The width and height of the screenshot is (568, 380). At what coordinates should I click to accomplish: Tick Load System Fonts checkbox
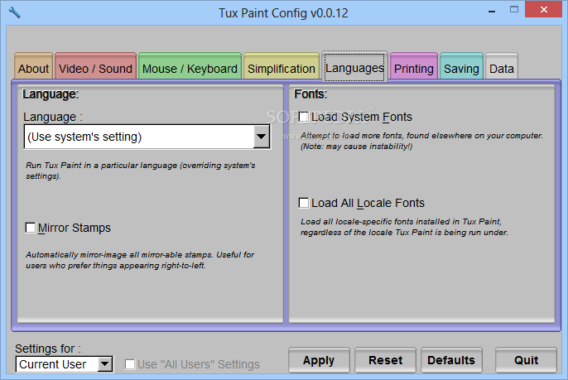tap(304, 117)
